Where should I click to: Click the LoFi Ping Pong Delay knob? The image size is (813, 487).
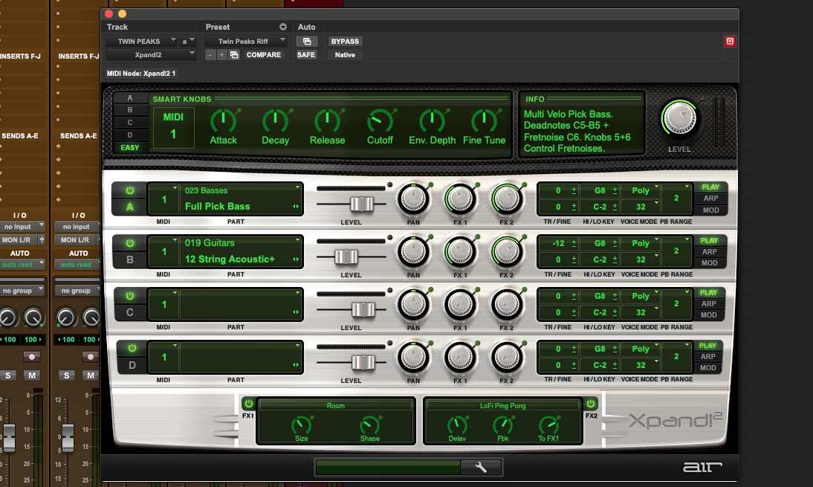point(457,425)
